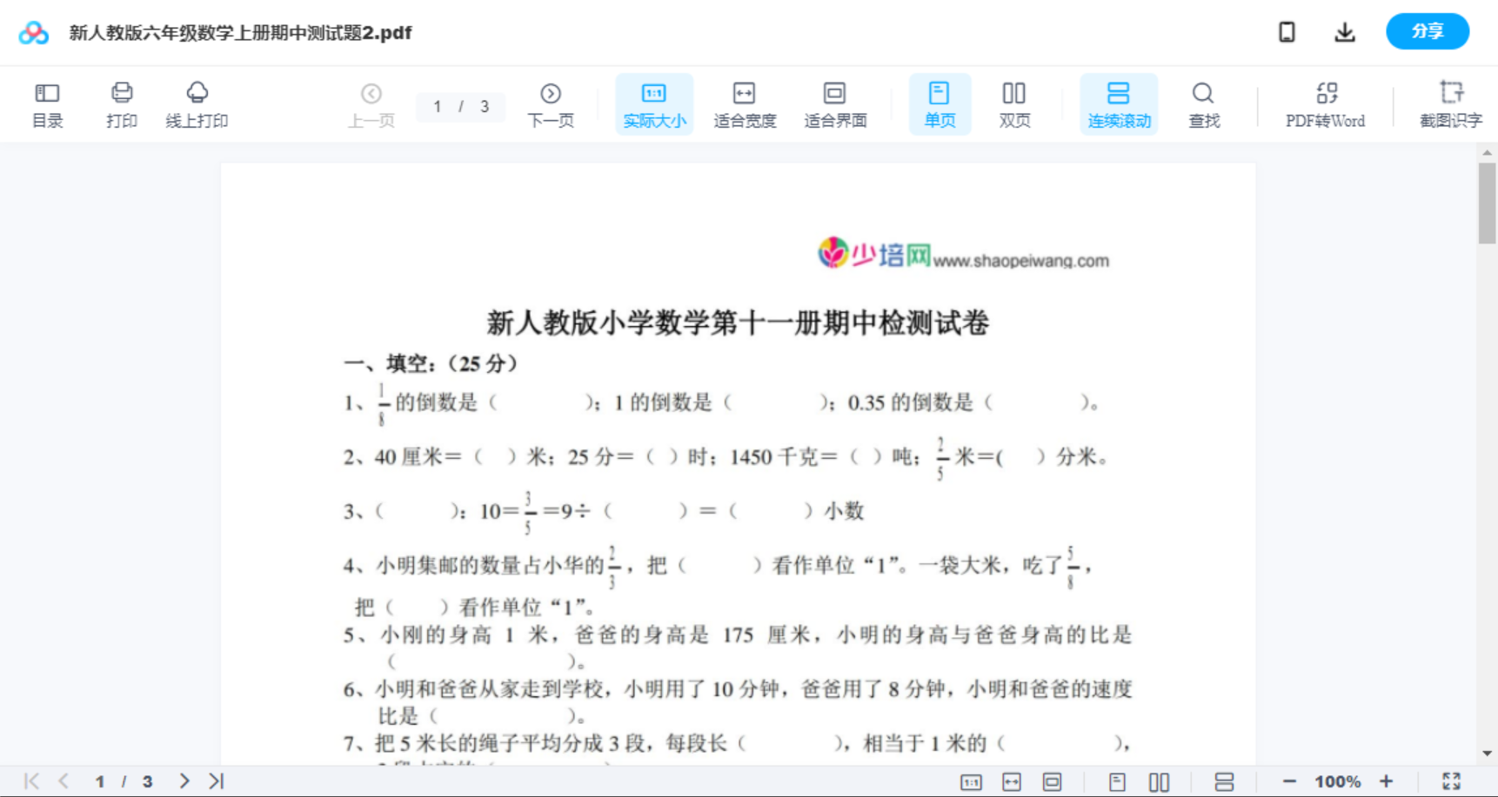Go to 下一页 next page
This screenshot has width=1498, height=797.
tap(551, 103)
